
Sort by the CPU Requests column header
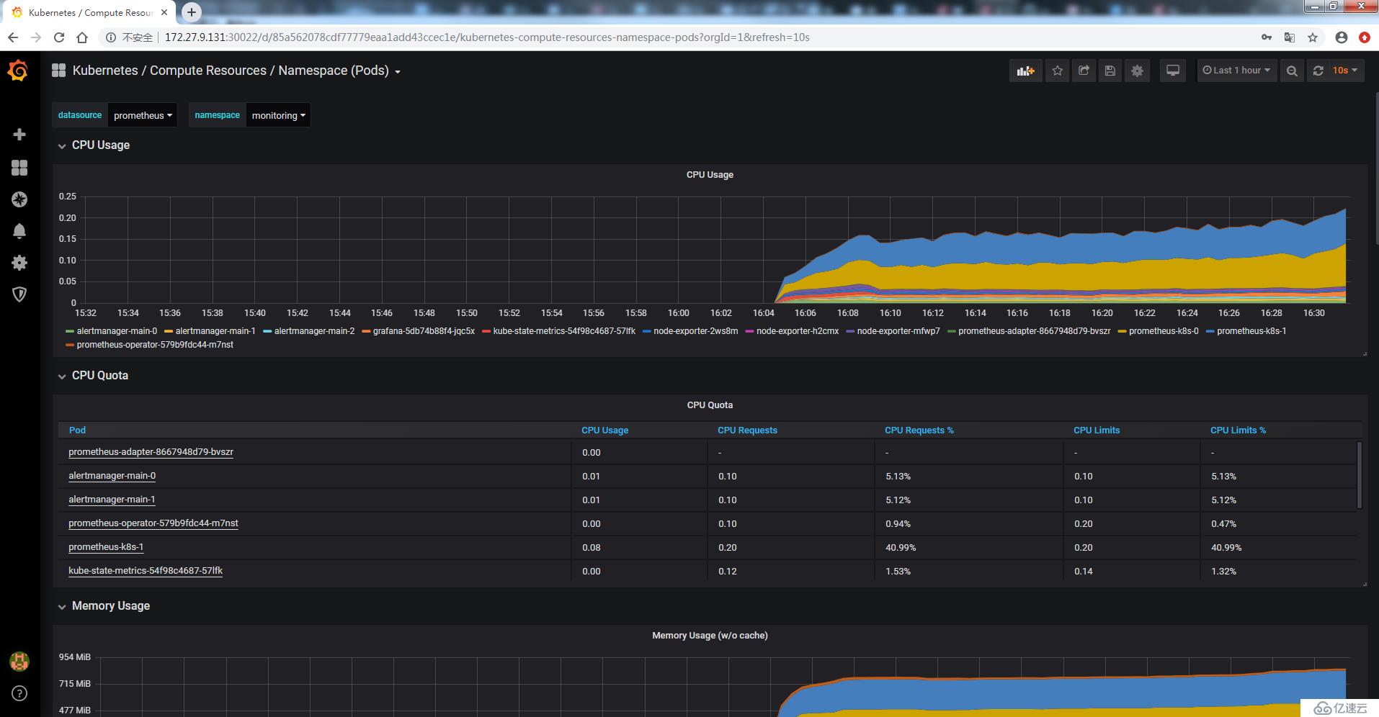(x=747, y=430)
